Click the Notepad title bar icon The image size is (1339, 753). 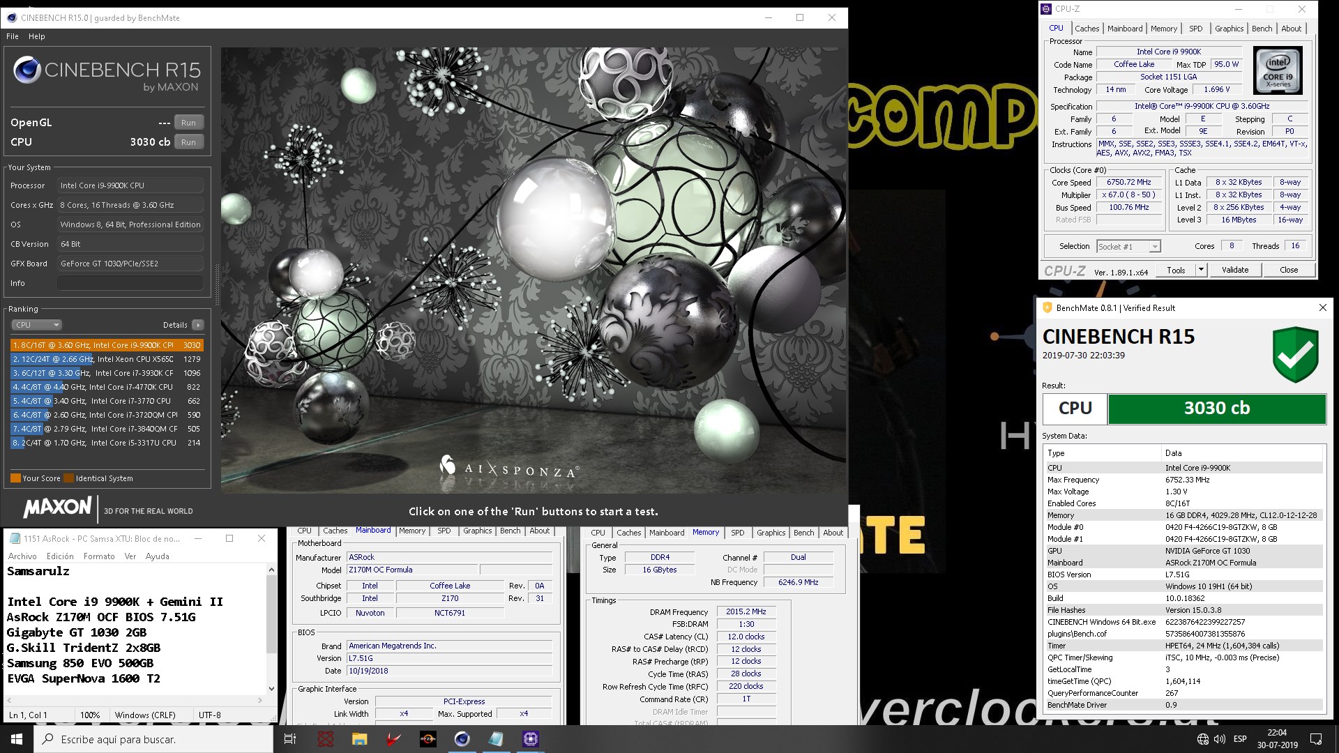pos(14,538)
